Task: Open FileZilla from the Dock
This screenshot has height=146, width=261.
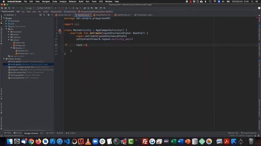Action: click(x=145, y=142)
